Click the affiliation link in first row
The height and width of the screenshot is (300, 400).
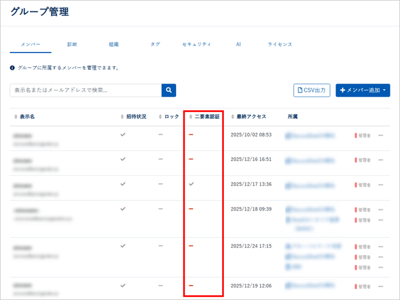(x=310, y=135)
